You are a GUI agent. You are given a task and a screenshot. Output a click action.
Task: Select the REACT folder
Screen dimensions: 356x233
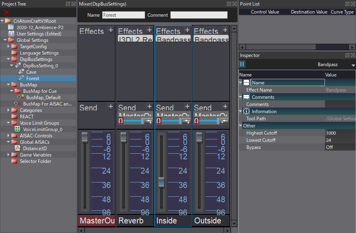coord(27,117)
